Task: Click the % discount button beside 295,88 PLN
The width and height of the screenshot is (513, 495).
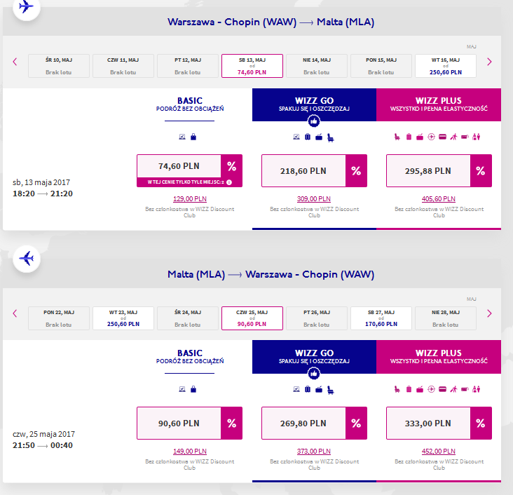Action: pos(481,171)
